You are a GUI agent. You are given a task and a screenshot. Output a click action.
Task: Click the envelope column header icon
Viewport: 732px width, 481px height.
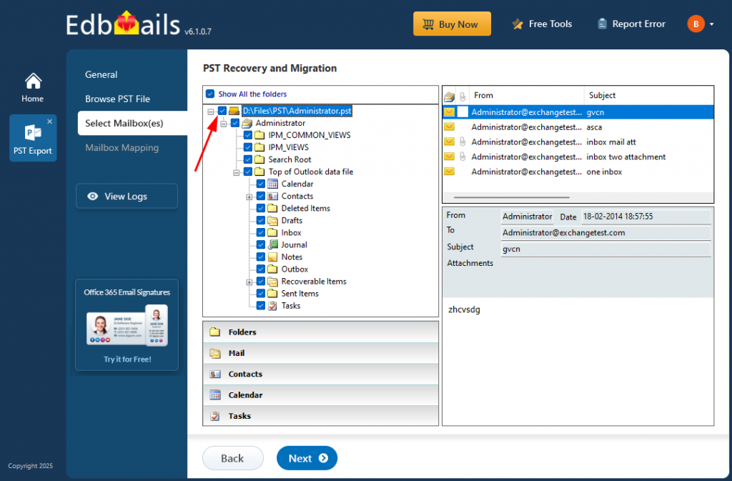(449, 96)
